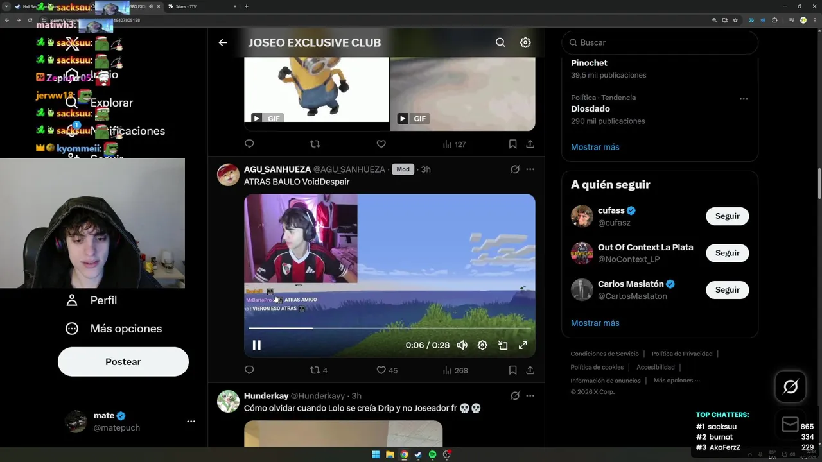Open Spotify from the taskbar
Image resolution: width=822 pixels, height=462 pixels.
(x=432, y=454)
